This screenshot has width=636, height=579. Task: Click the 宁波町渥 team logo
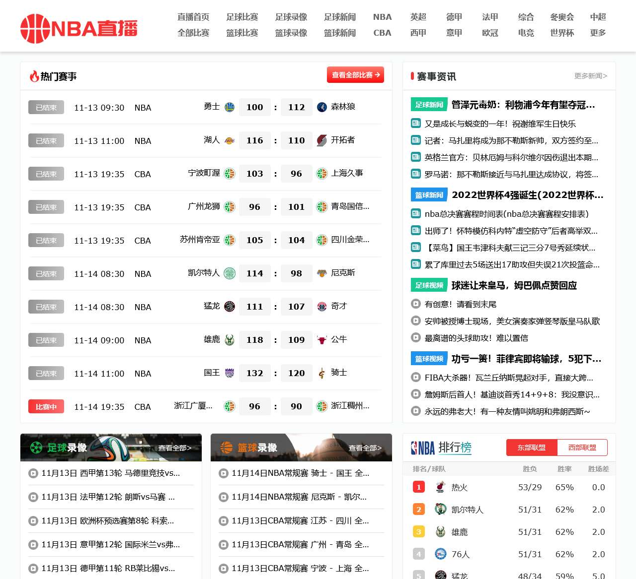230,173
